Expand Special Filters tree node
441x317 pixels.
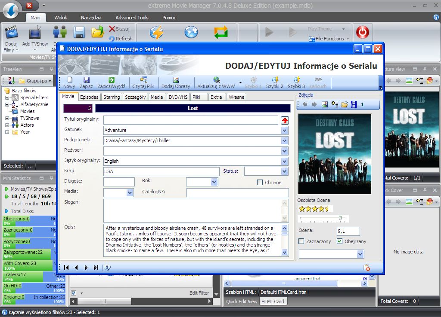(x=7, y=98)
